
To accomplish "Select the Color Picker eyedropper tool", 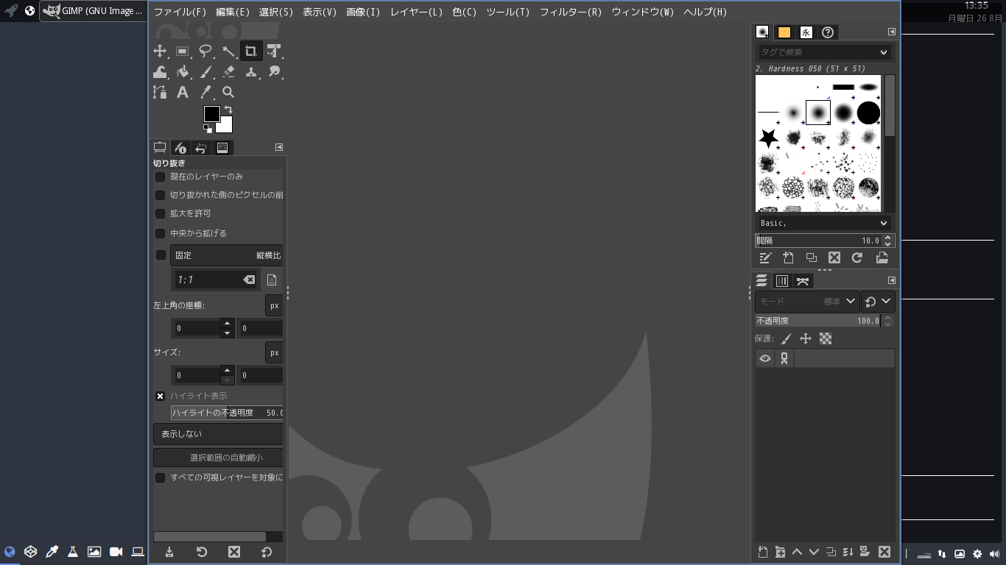I will tap(205, 92).
